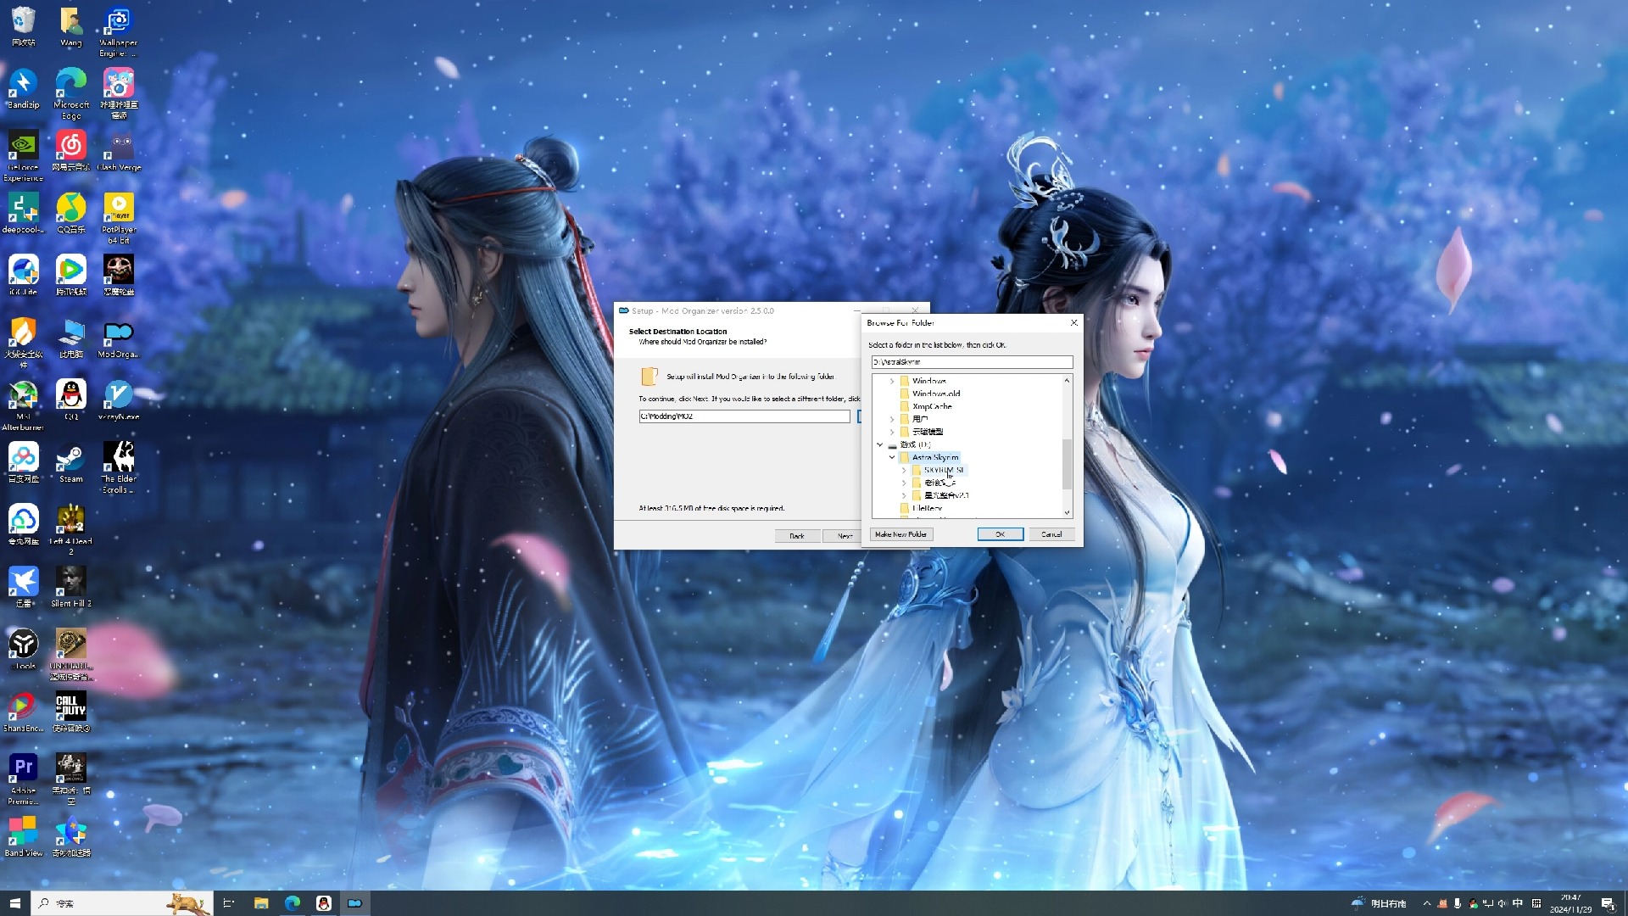Screen dimensions: 1628x916
Task: Expand the SKYRIM SE folder
Action: point(904,470)
